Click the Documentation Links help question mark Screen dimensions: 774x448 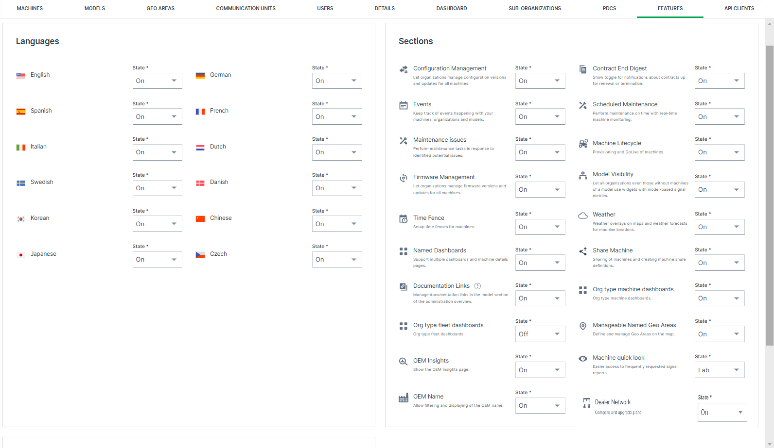477,286
